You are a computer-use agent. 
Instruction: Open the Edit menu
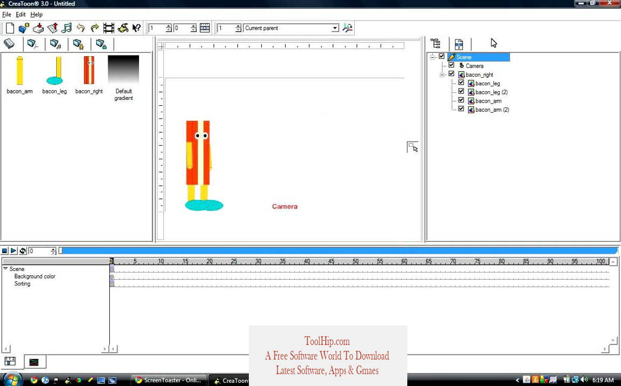click(21, 15)
